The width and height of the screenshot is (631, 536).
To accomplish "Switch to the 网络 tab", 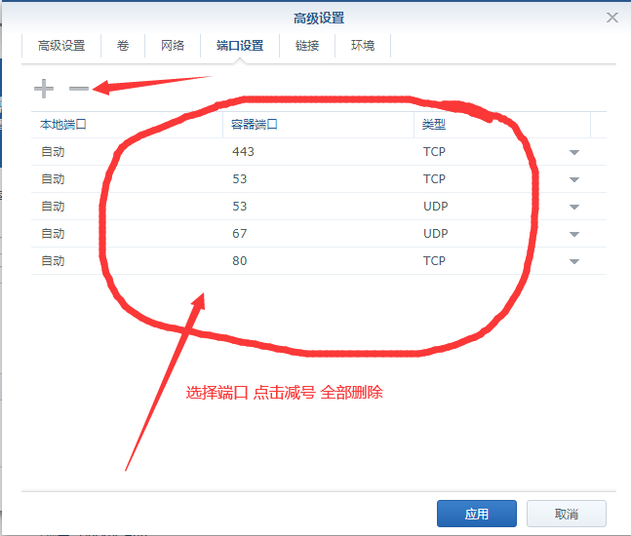I will [x=173, y=46].
